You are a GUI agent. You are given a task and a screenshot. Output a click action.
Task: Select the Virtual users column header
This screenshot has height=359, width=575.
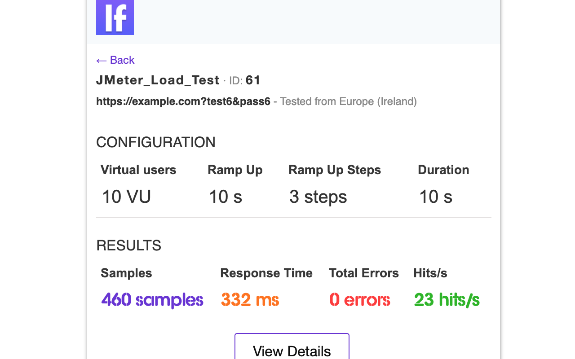click(138, 170)
